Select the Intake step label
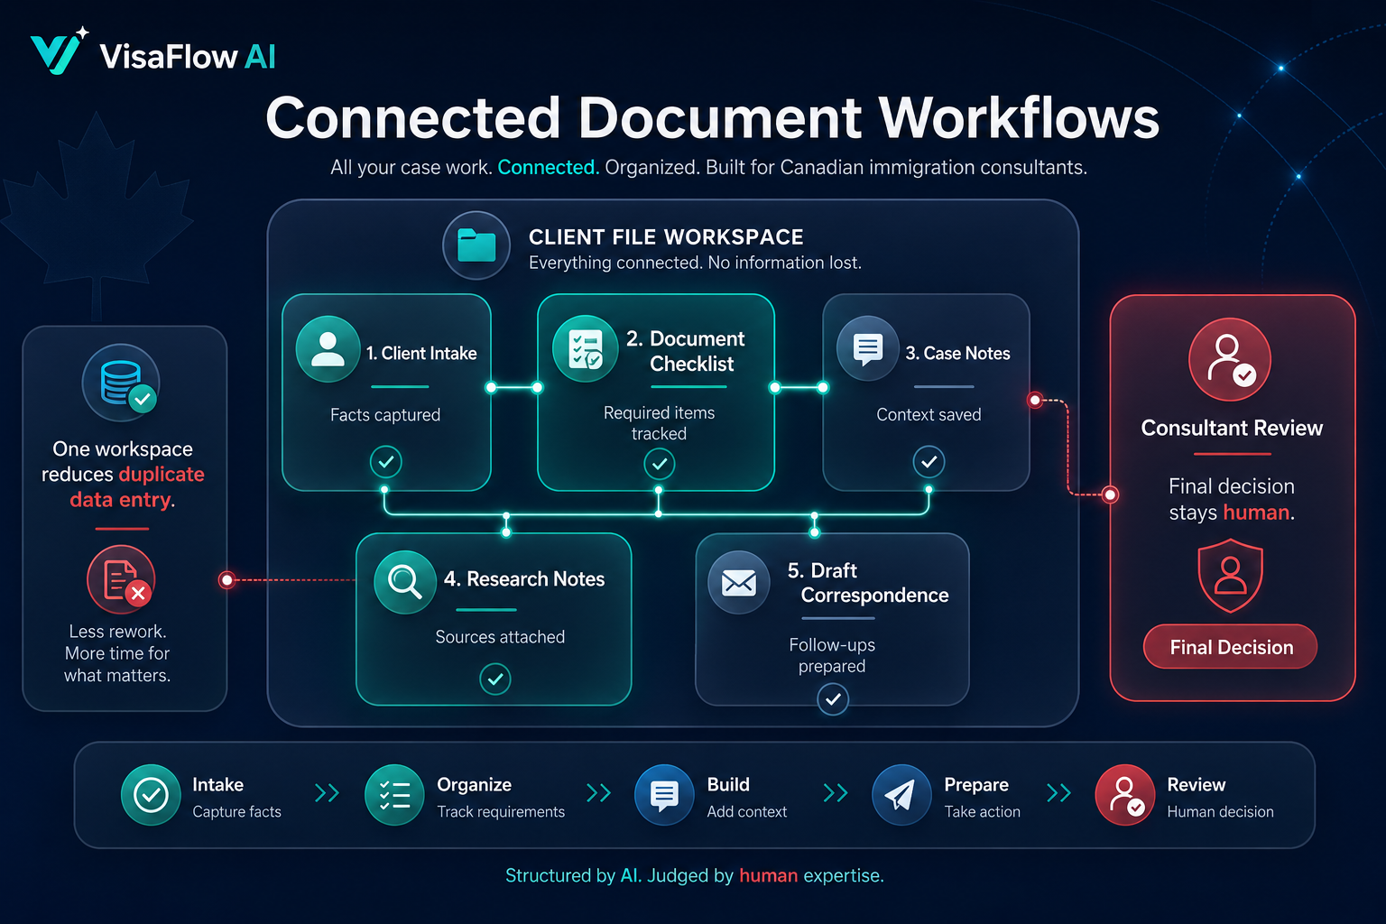 (217, 785)
